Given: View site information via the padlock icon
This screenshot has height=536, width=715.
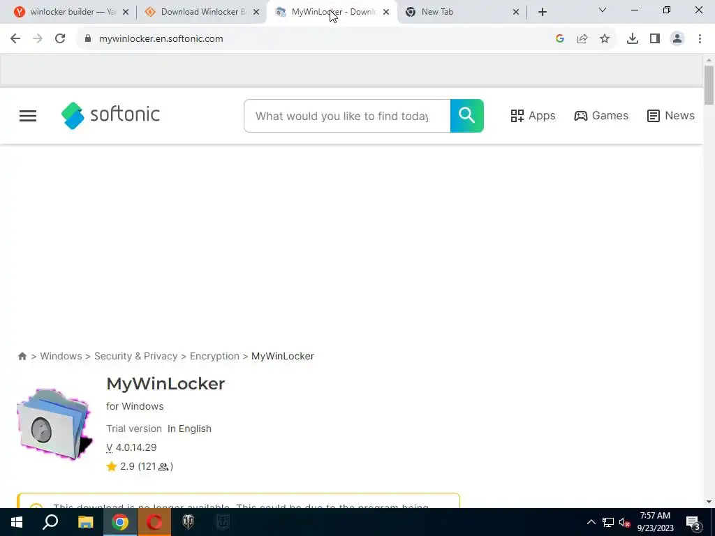Looking at the screenshot, I should pyautogui.click(x=88, y=39).
